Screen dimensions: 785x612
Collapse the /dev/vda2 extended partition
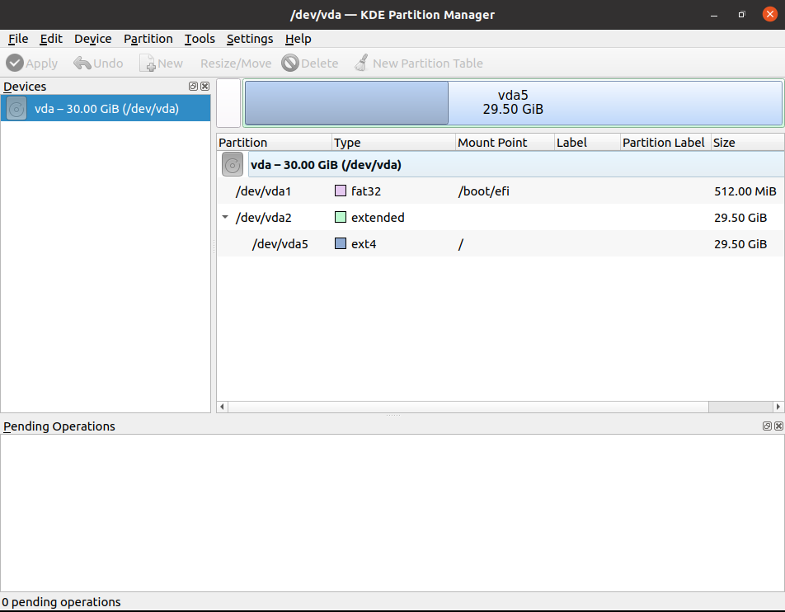(225, 217)
